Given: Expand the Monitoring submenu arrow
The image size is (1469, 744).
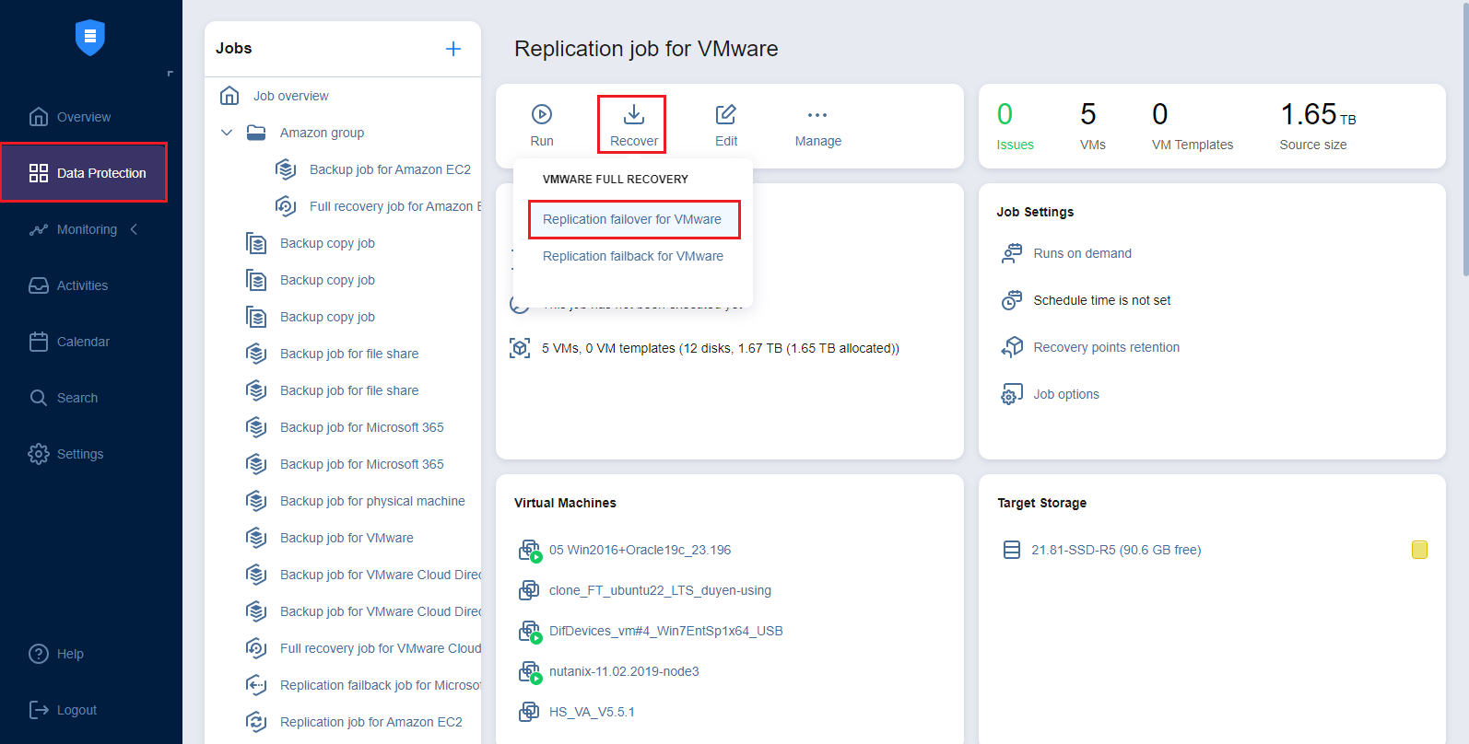Looking at the screenshot, I should [135, 229].
